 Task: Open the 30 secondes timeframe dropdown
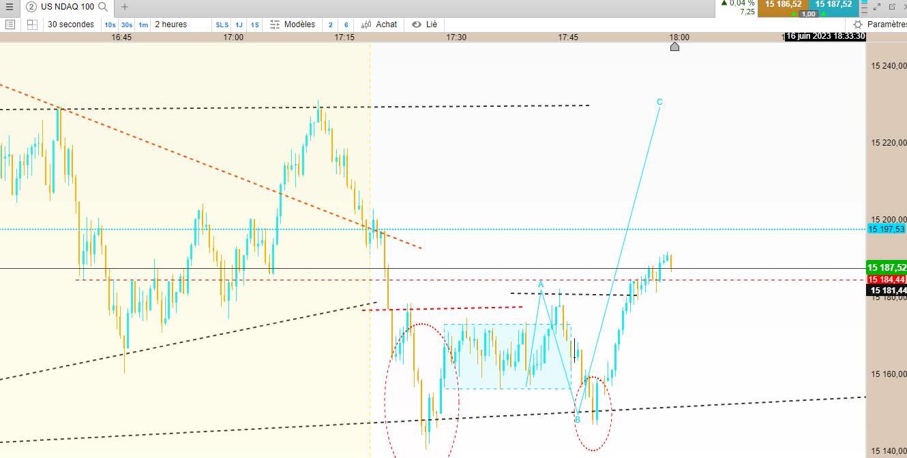click(71, 24)
